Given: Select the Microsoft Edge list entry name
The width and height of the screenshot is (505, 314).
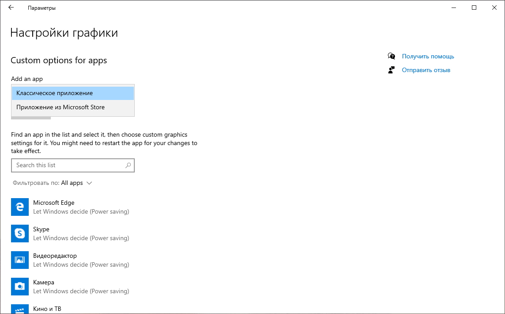Looking at the screenshot, I should click(54, 203).
